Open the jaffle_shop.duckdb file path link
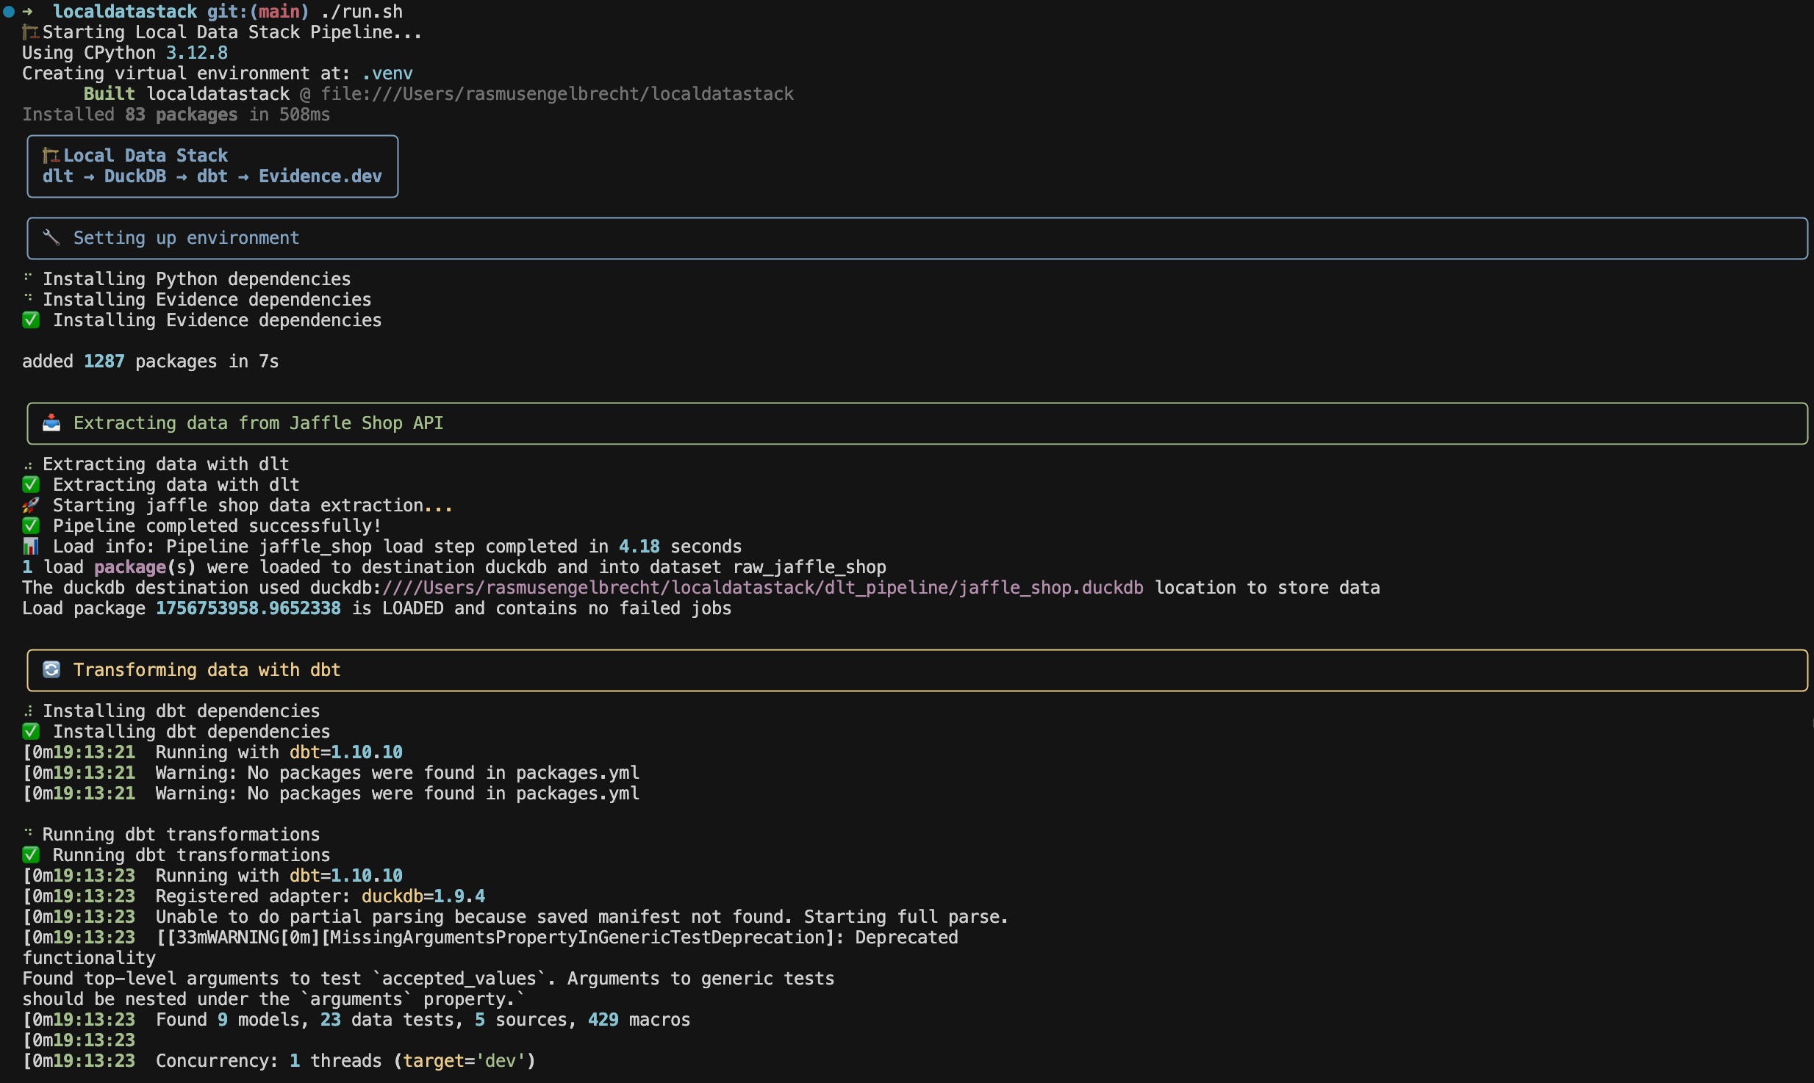Viewport: 1814px width, 1083px height. 763,588
